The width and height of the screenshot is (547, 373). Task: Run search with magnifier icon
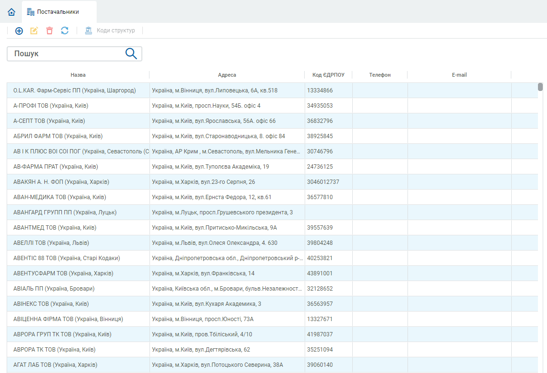(131, 53)
